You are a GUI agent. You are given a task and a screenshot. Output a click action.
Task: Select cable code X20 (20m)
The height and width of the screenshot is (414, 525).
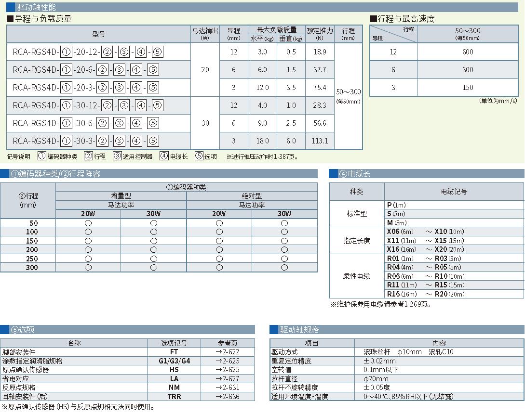pos(449,249)
